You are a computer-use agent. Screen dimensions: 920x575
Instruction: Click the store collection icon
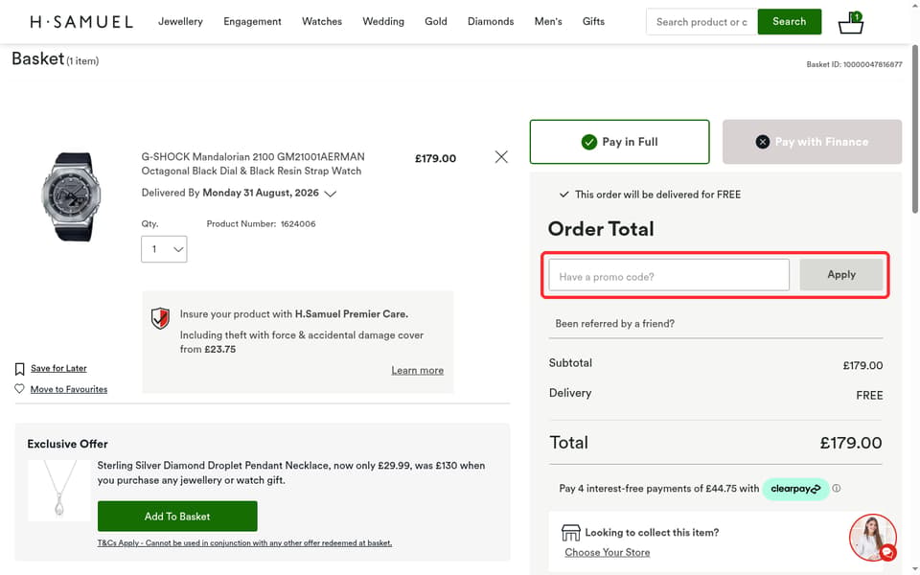(570, 532)
